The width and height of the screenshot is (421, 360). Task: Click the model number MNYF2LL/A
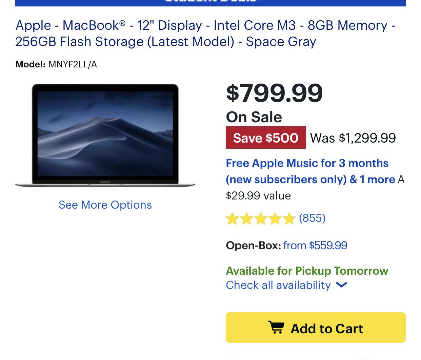tap(73, 64)
